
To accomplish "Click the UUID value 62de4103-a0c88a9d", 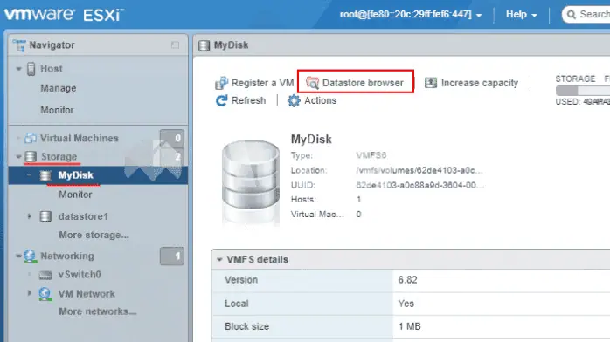I will pyautogui.click(x=420, y=185).
